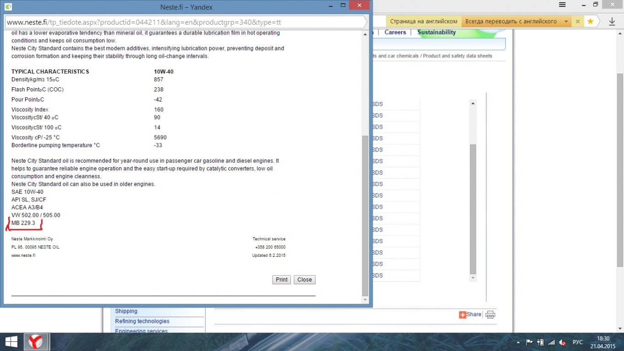Click the Flash Point value 238

(x=159, y=90)
